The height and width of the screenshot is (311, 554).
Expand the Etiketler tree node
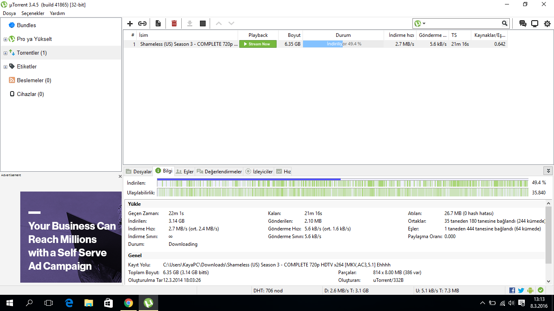(x=5, y=67)
